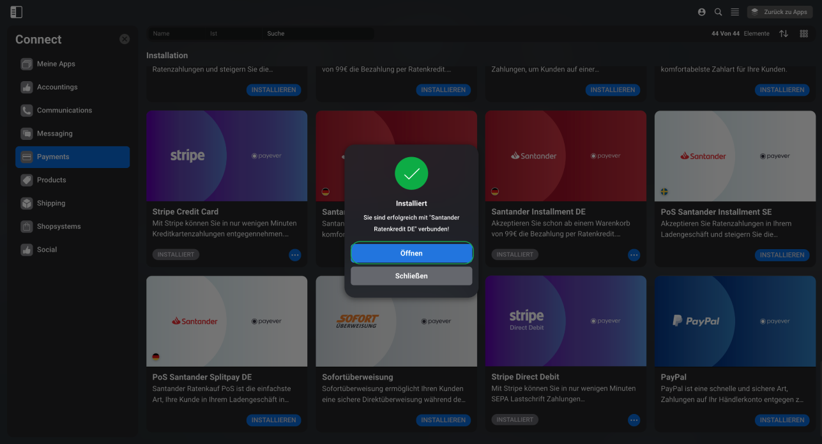
Task: Open the Stripe Credit Card banner image
Action: pos(227,156)
